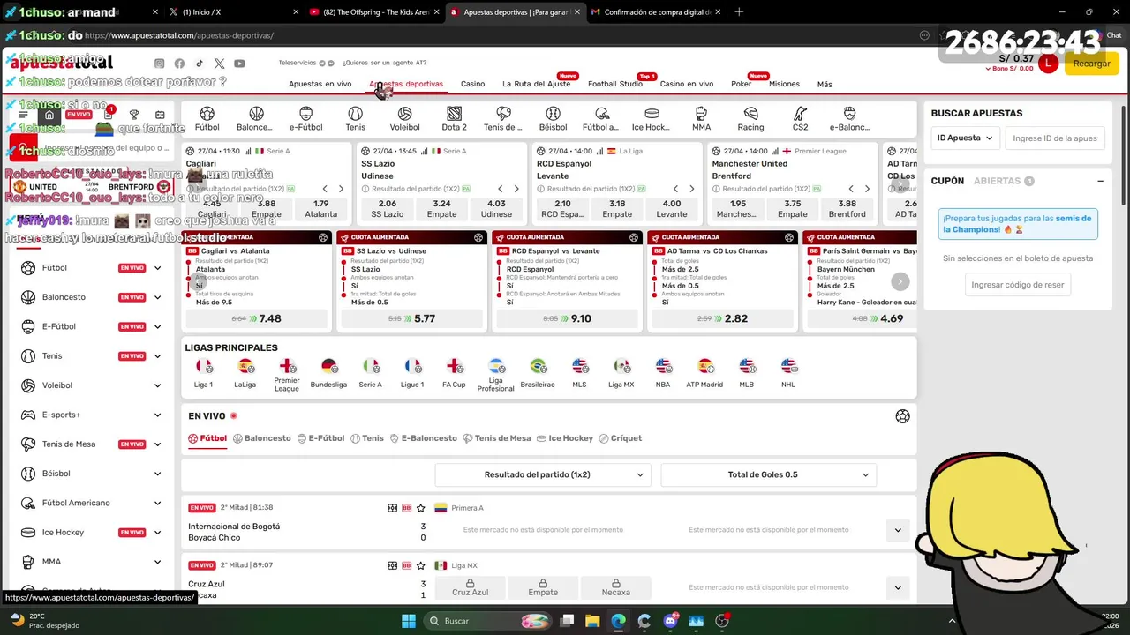Expand Tenis section in left sidebar
The height and width of the screenshot is (635, 1130).
(158, 356)
